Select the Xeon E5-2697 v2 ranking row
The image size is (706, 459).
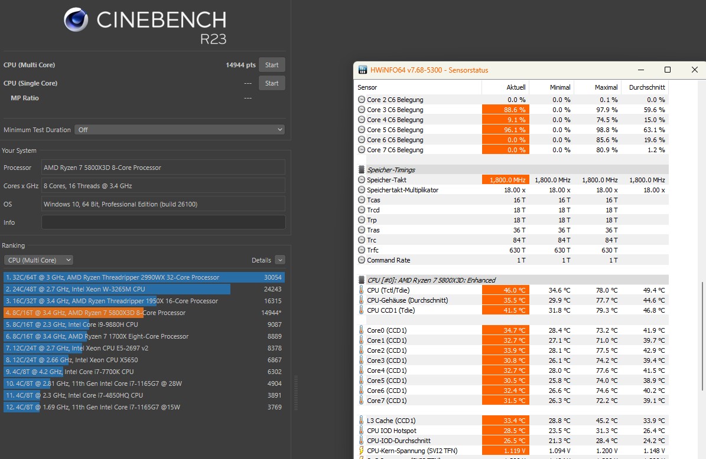(x=144, y=348)
